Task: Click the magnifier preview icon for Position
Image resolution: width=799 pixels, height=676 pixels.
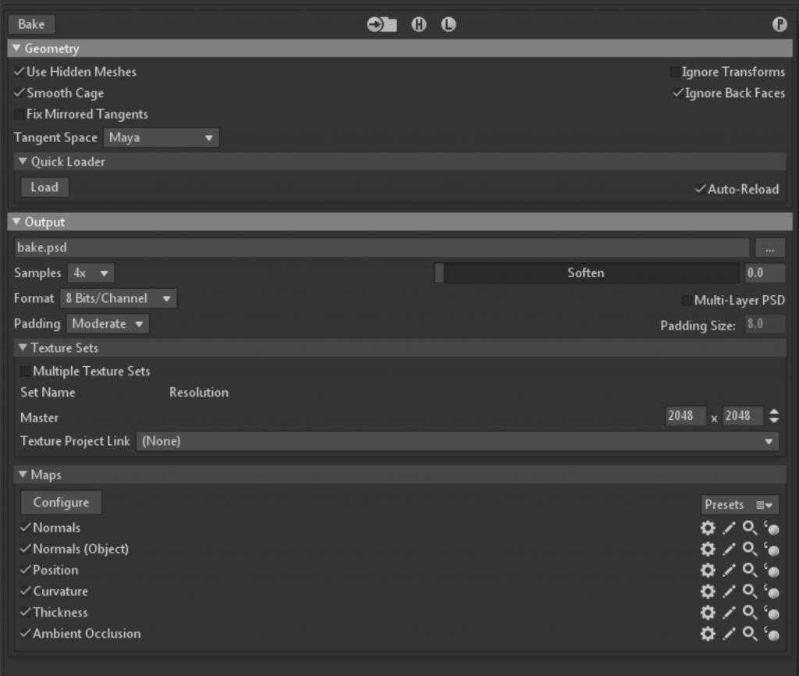Action: 750,571
